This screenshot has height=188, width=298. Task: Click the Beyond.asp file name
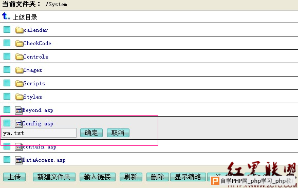[x=38, y=110]
